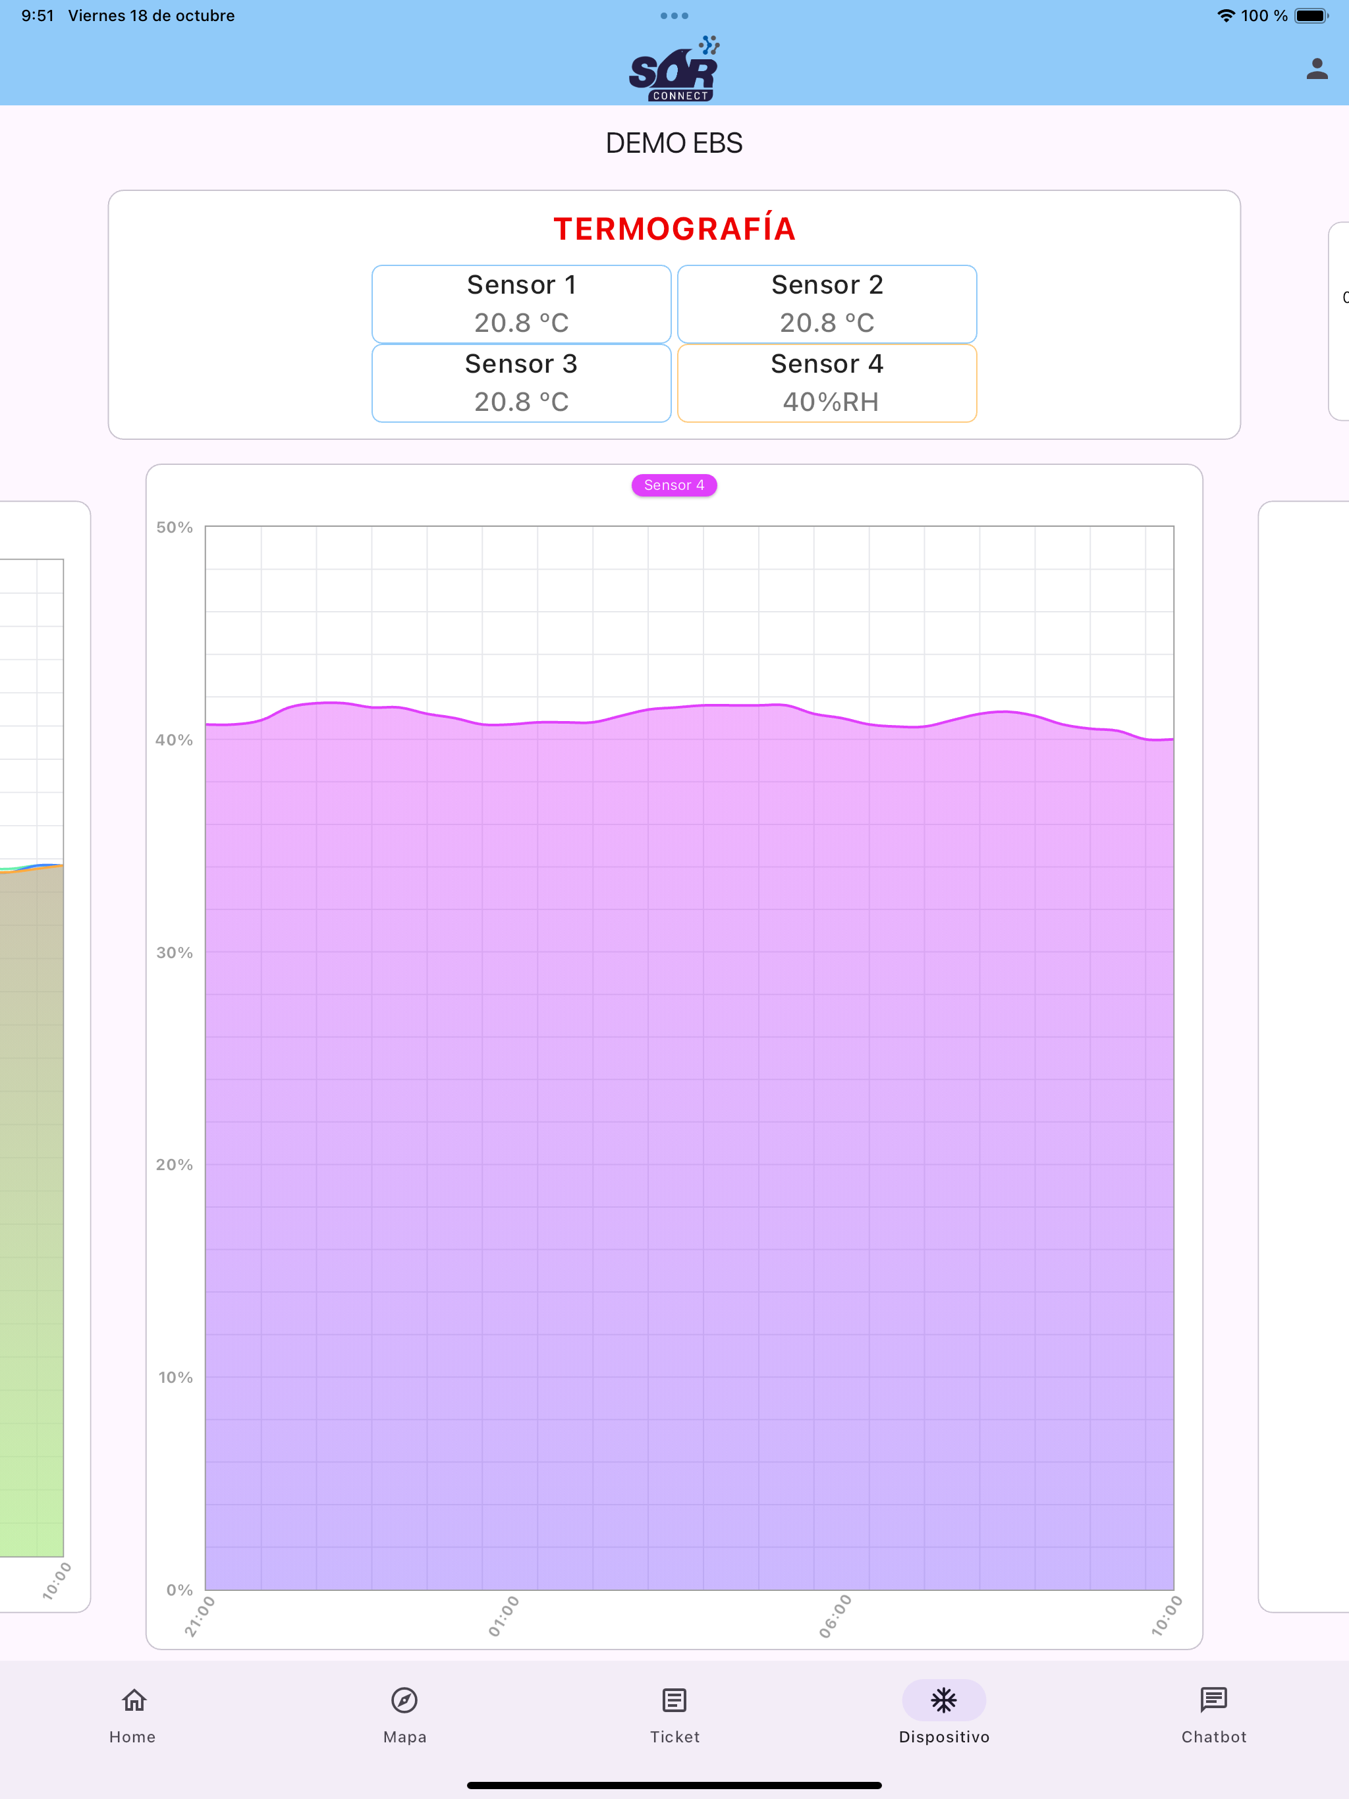
Task: Select the Sensor 4 humidity card
Action: tap(827, 383)
